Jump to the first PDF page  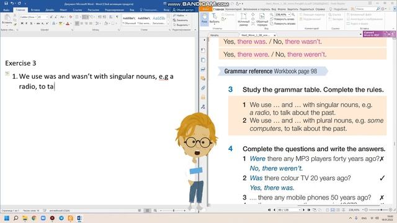pyautogui.click(x=269, y=210)
